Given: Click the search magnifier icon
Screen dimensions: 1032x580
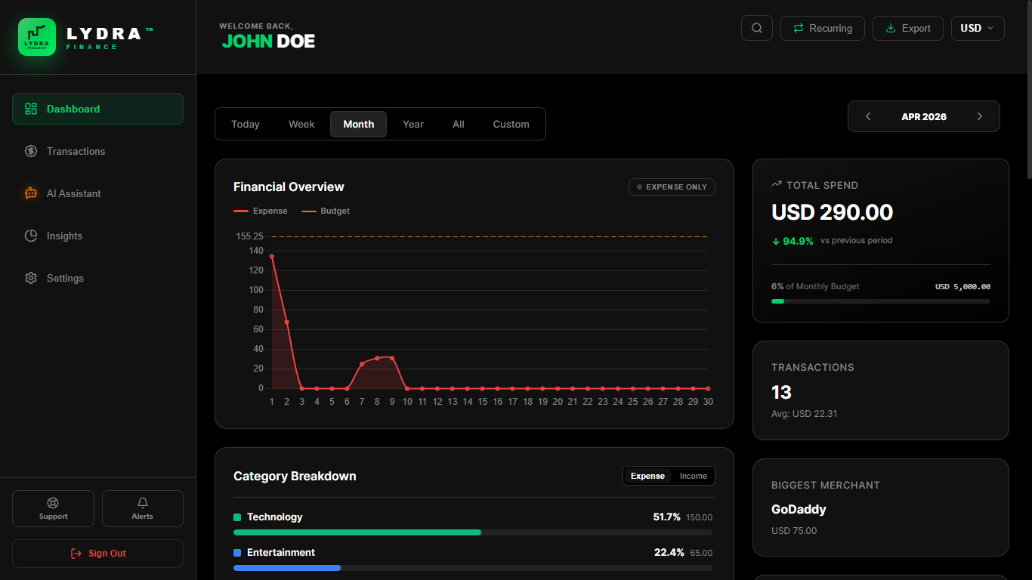Looking at the screenshot, I should 757,29.
